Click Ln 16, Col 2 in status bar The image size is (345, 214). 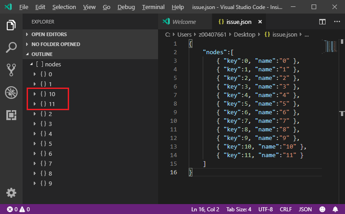pos(205,209)
